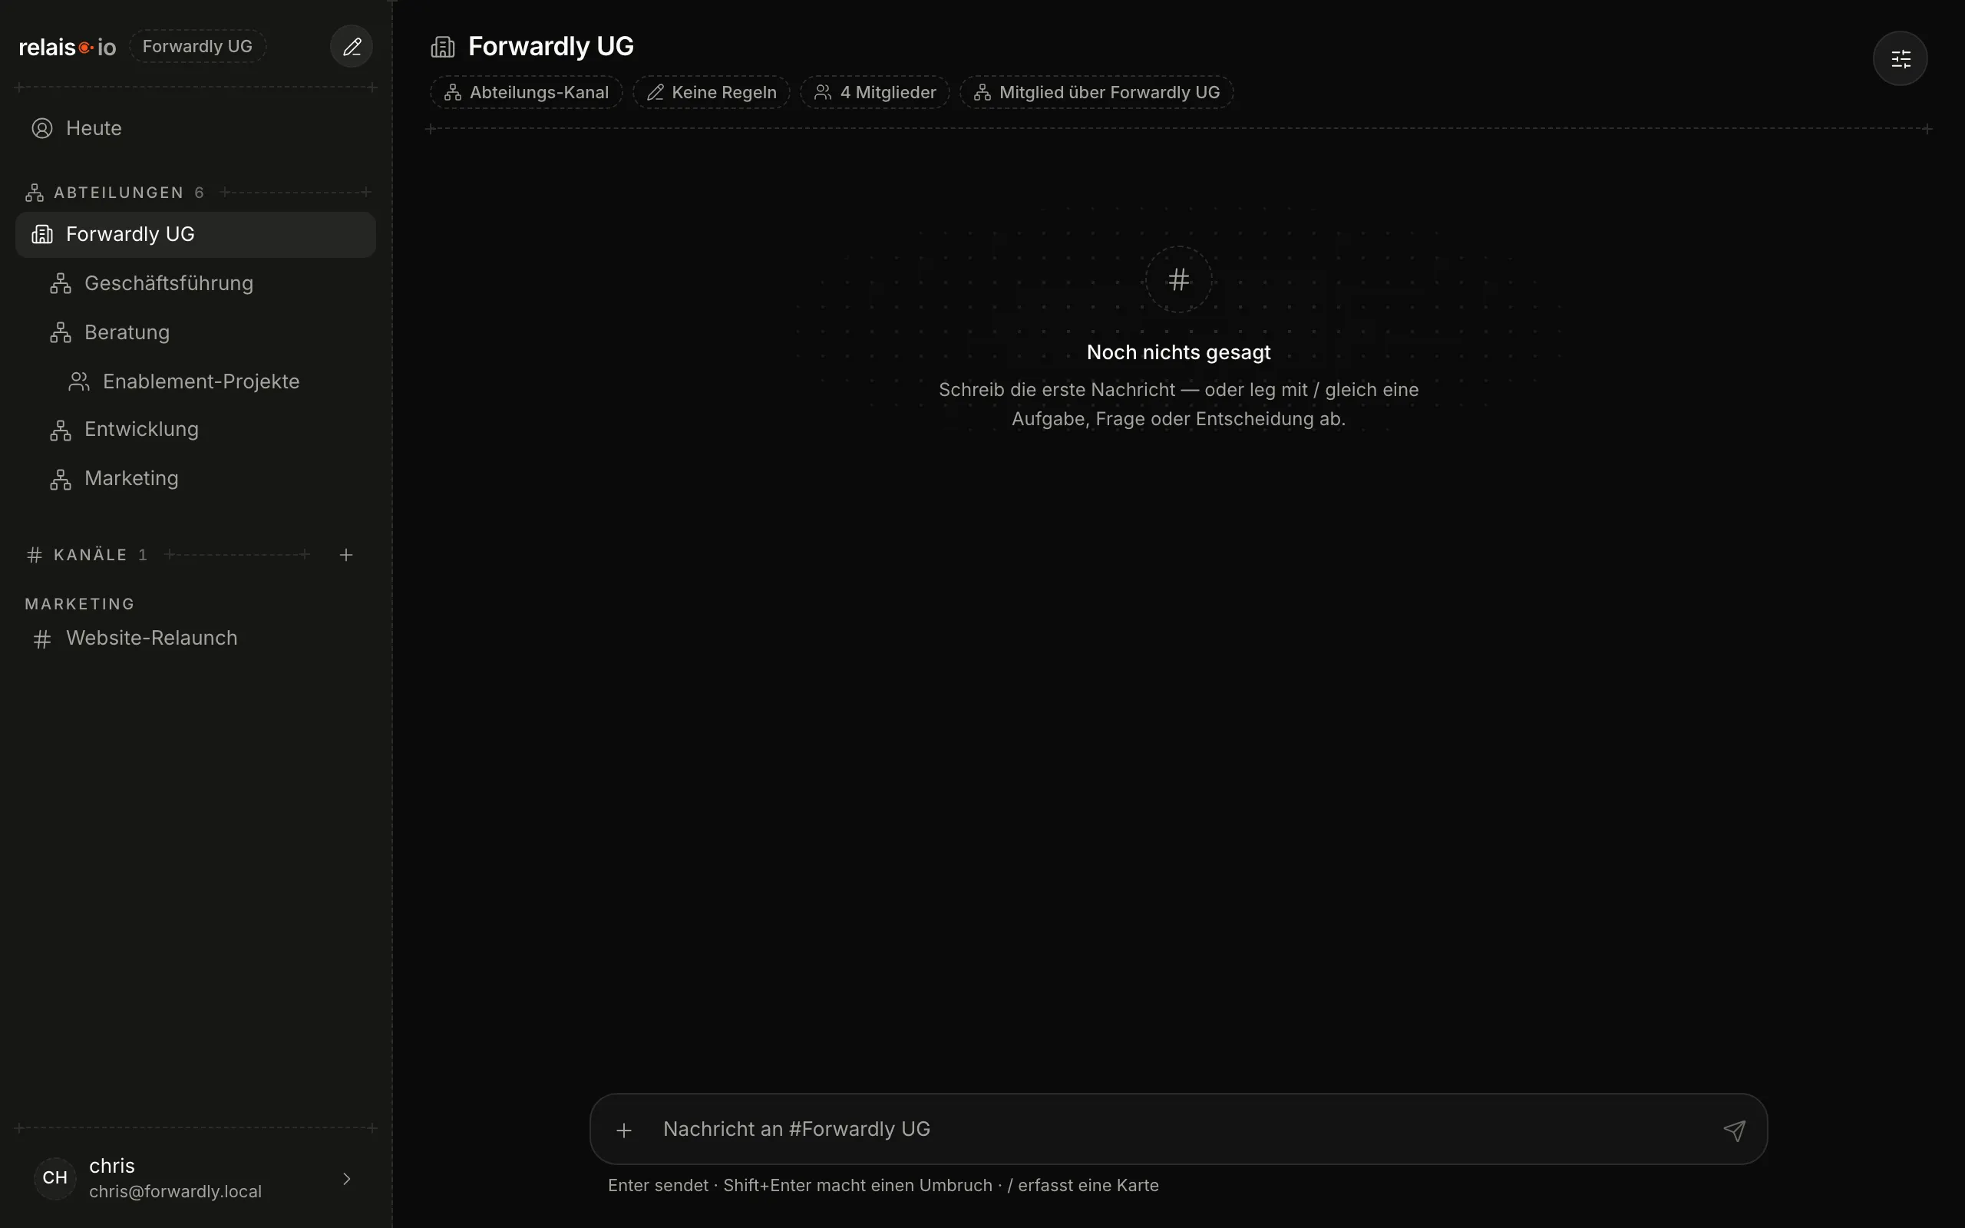This screenshot has width=1965, height=1228.
Task: Open the Heute view
Action: pos(196,128)
